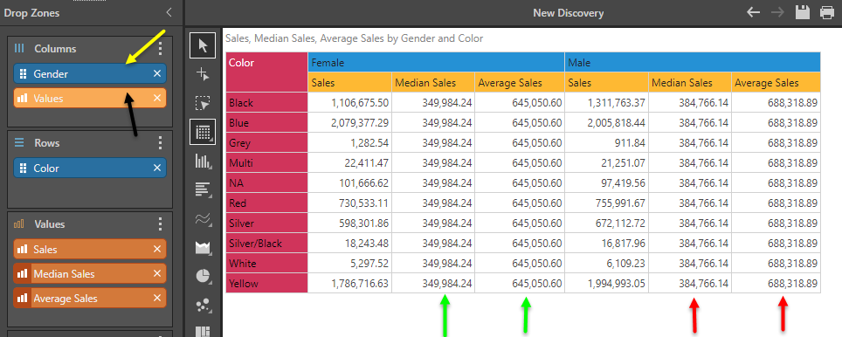This screenshot has width=842, height=337.
Task: Select the Yellow row label
Action: (267, 284)
